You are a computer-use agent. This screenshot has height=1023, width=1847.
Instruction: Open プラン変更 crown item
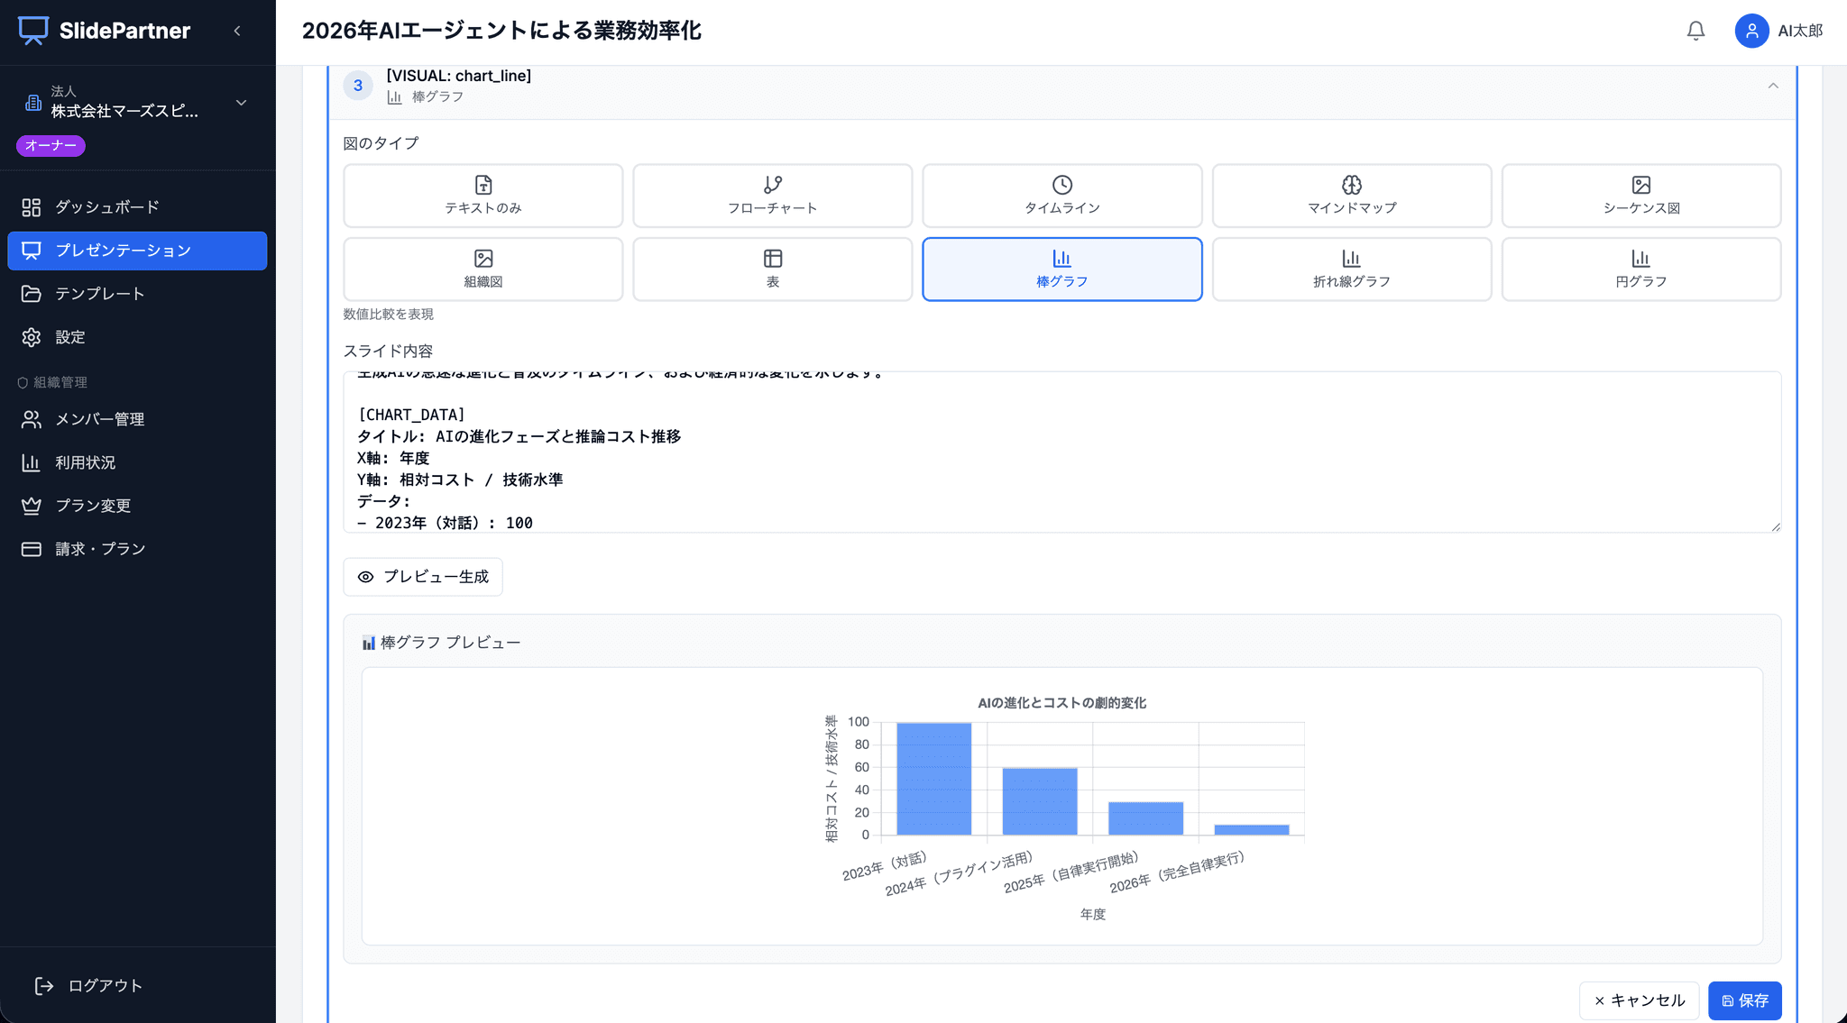[x=32, y=506]
